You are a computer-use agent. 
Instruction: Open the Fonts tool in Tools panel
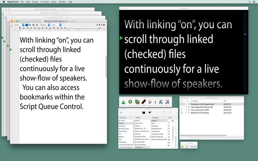click(x=155, y=102)
